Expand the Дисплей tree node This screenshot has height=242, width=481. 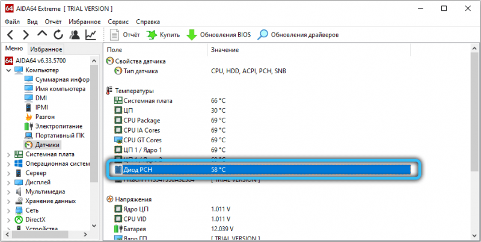8,183
